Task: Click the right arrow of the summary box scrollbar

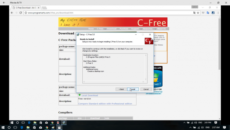Action: (143, 82)
